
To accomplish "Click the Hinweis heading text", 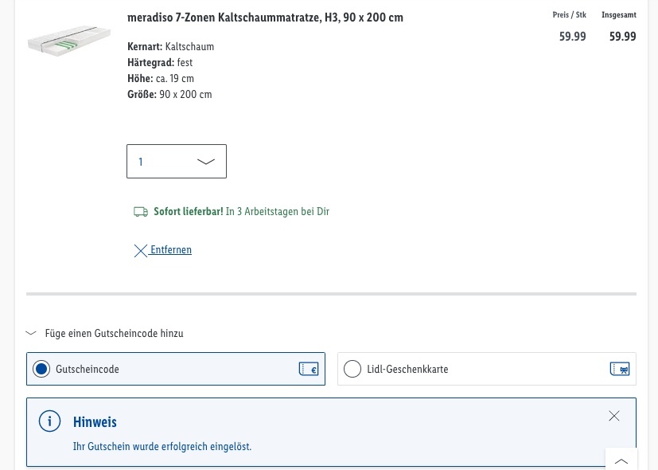I will point(95,421).
